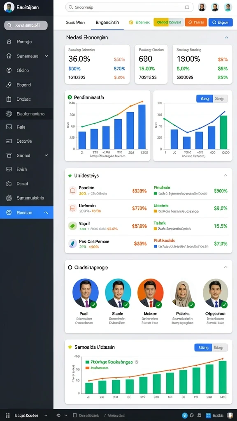The height and width of the screenshot is (421, 237).
Task: Toggle the Olange option on second chart
Action: coord(220,99)
